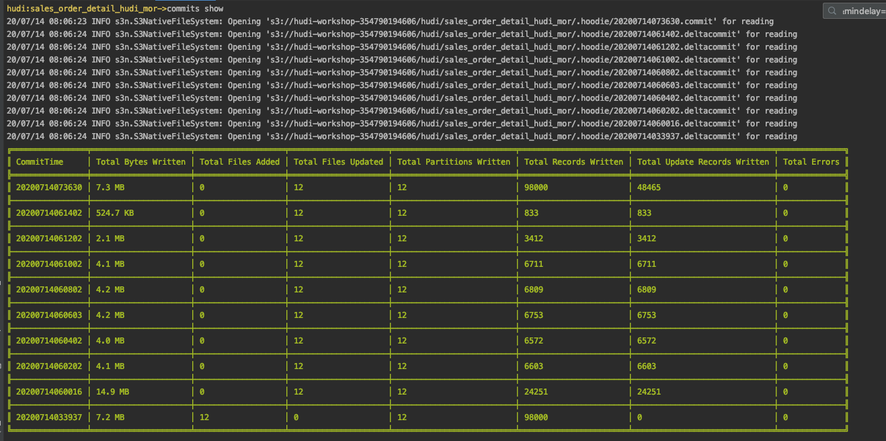The height and width of the screenshot is (441, 886).
Task: Click the Total Files Added column header
Action: 239,162
